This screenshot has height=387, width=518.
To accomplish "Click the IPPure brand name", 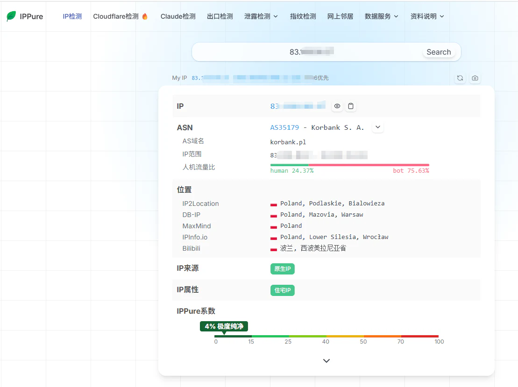I will pos(31,16).
